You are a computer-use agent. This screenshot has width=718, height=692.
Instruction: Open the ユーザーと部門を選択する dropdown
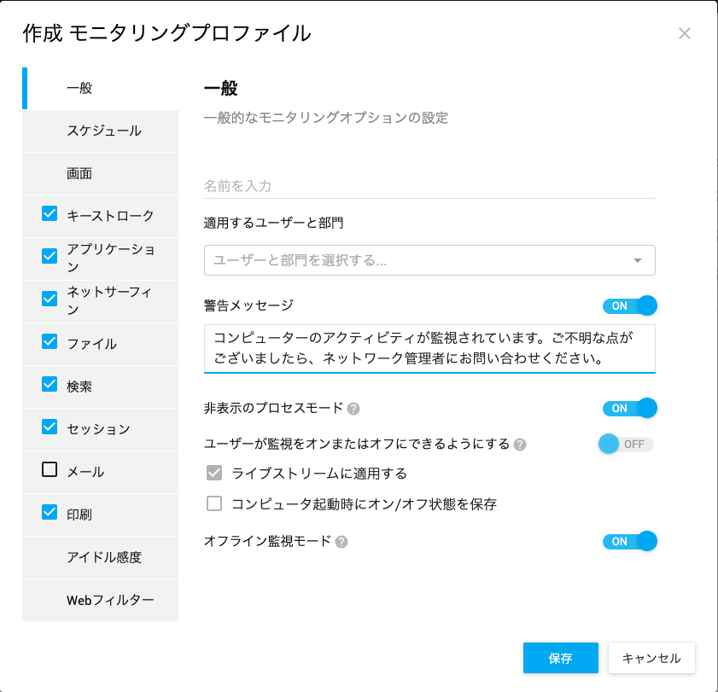point(429,260)
